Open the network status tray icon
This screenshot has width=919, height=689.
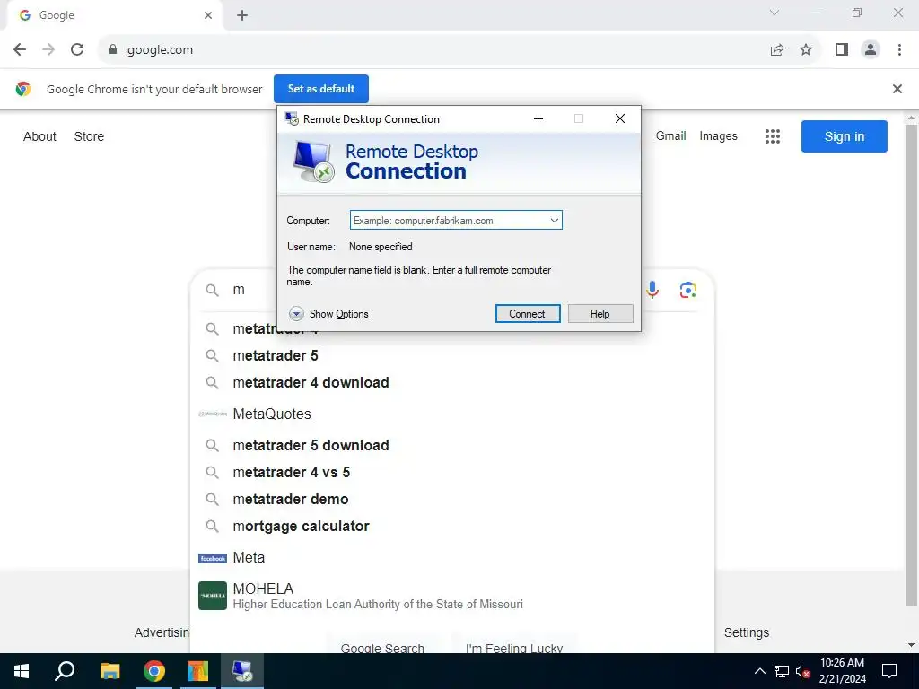pyautogui.click(x=782, y=671)
